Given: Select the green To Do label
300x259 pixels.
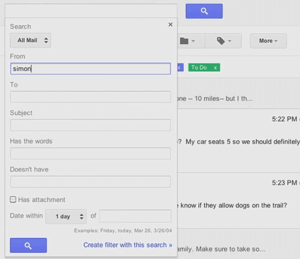Looking at the screenshot, I should 199,68.
